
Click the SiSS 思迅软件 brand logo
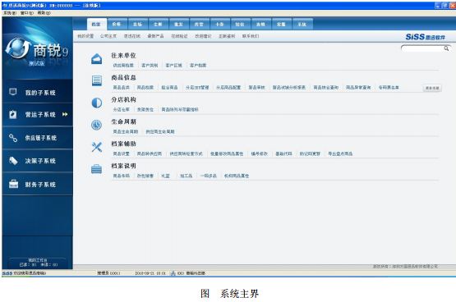[426, 37]
